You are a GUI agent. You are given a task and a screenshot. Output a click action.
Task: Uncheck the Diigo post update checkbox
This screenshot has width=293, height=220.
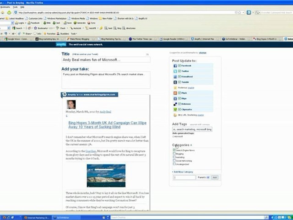(179, 98)
